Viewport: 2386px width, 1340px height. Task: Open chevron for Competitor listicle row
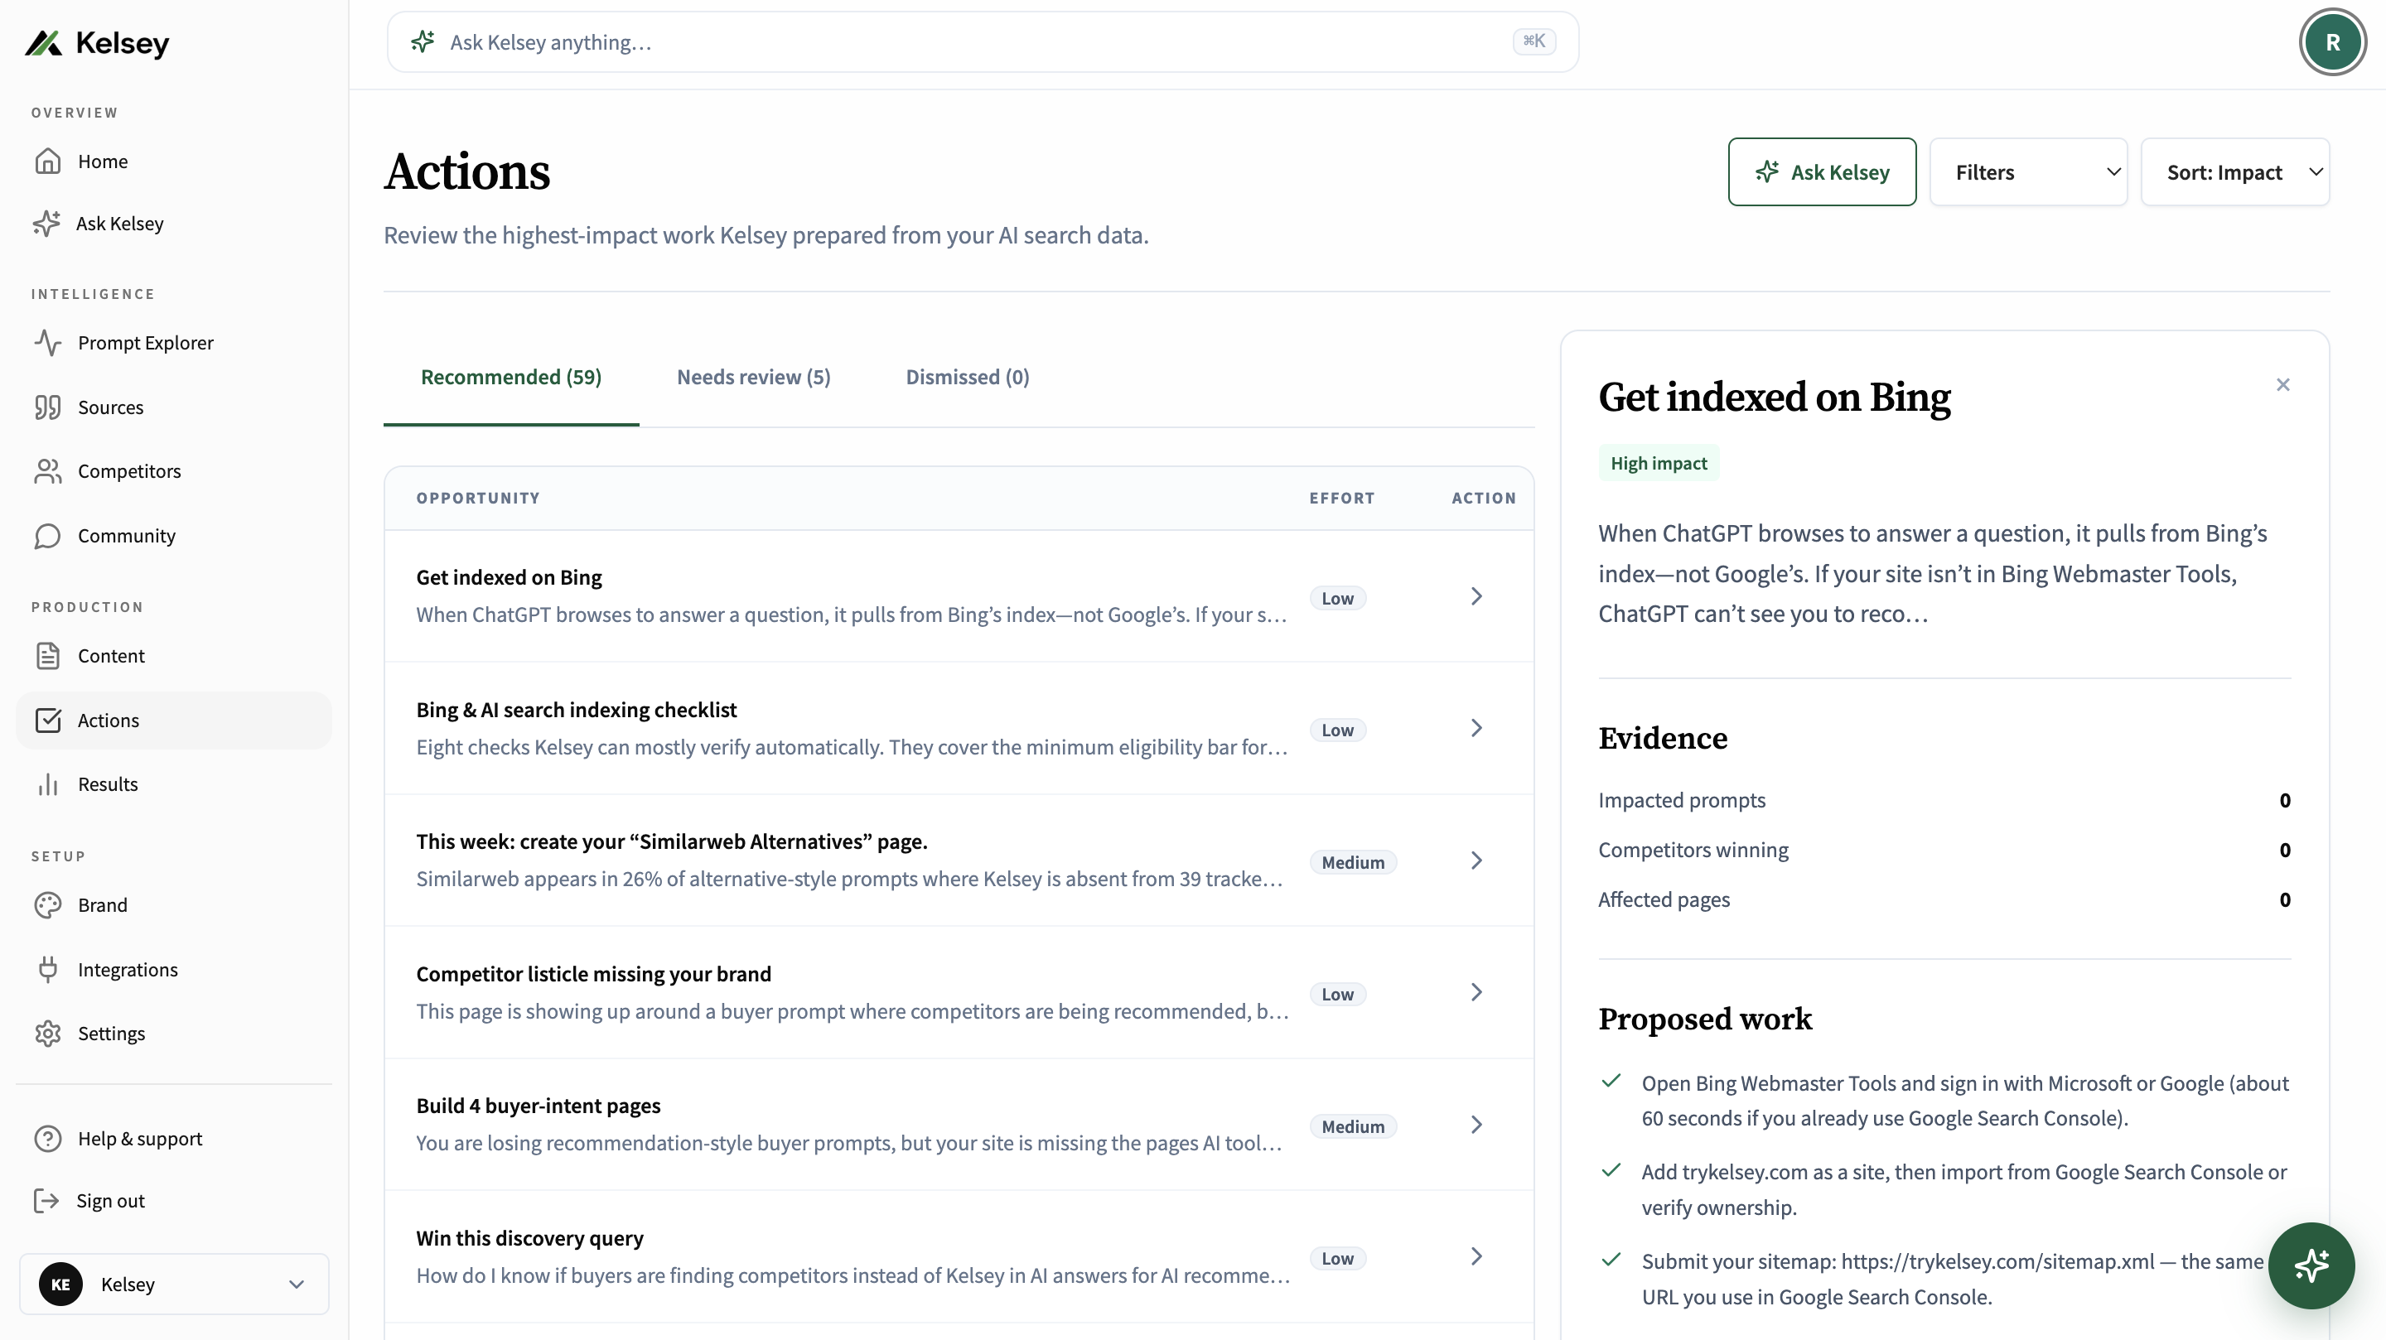tap(1476, 993)
